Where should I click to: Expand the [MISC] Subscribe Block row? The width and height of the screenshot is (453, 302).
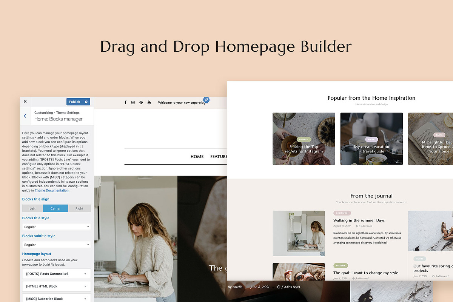pos(57,298)
